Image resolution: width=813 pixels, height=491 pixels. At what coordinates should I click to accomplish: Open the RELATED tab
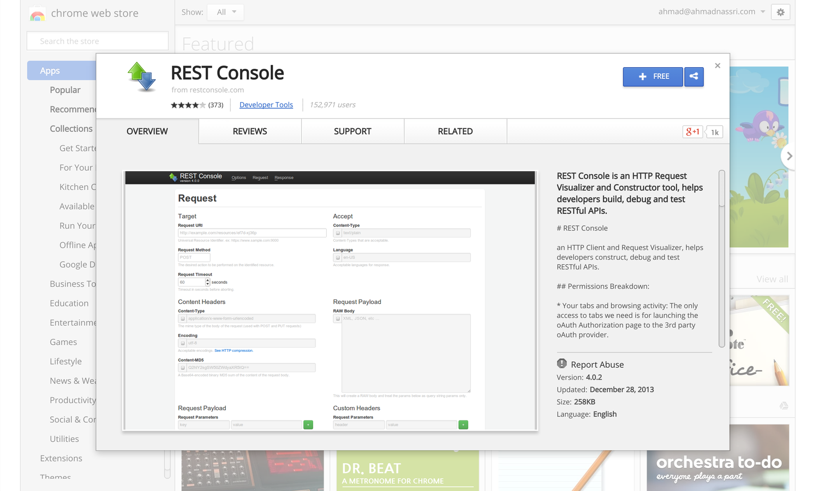(455, 131)
